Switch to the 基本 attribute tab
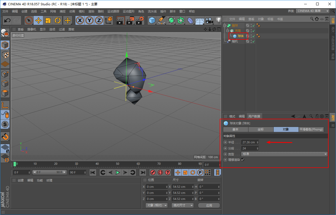336x215 pixels. [235, 129]
